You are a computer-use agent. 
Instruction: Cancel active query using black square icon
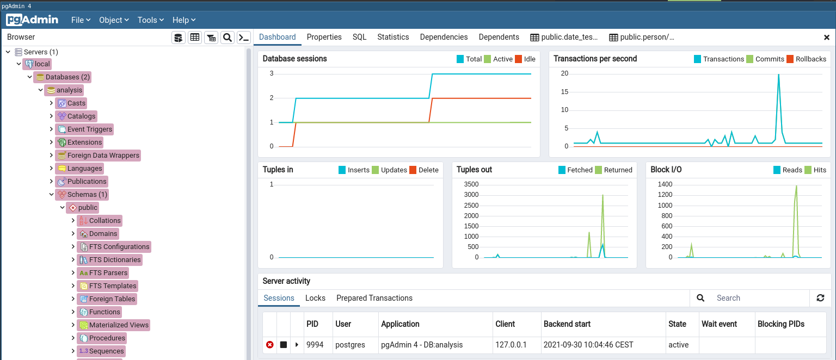[284, 345]
